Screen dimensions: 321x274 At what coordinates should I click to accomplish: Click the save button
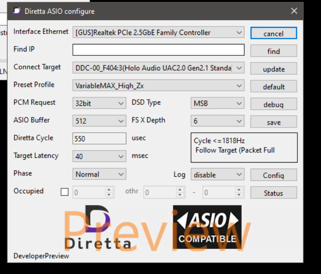coord(273,122)
